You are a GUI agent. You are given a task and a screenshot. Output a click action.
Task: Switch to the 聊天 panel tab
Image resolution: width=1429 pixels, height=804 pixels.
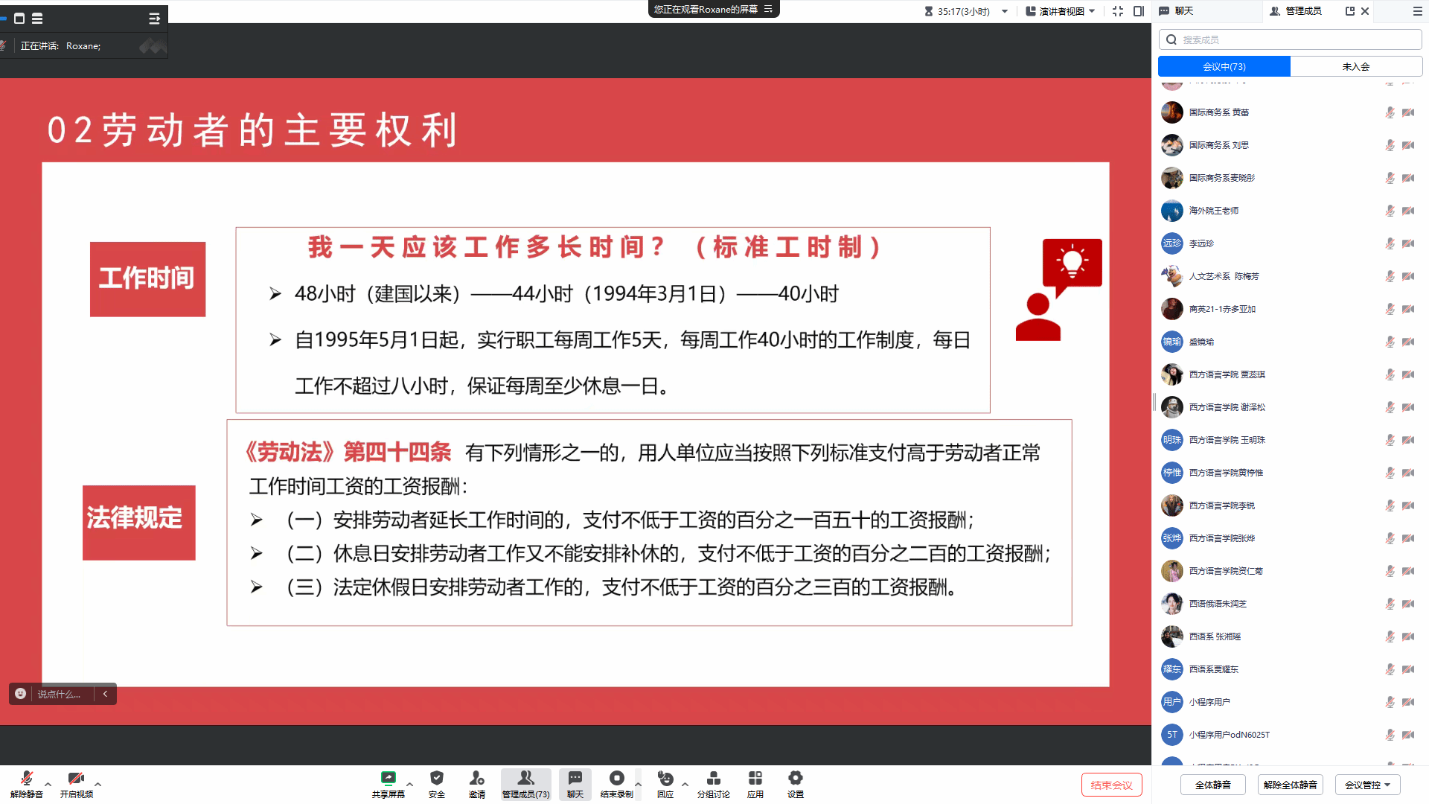coord(1183,11)
